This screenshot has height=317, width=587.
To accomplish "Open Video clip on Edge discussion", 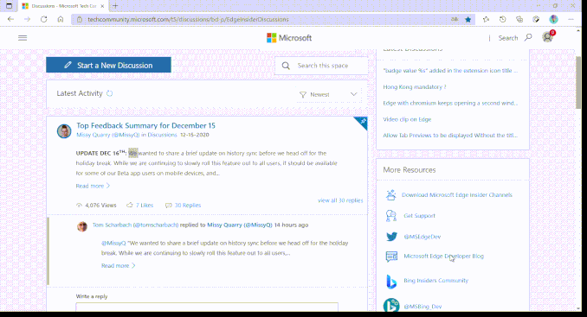I will point(407,119).
